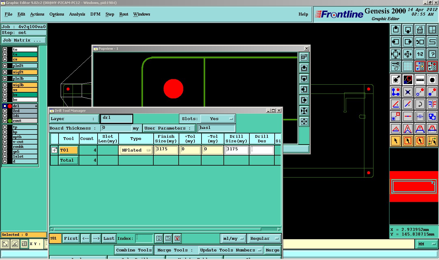Expand the T01 tool row plus box

(54, 150)
